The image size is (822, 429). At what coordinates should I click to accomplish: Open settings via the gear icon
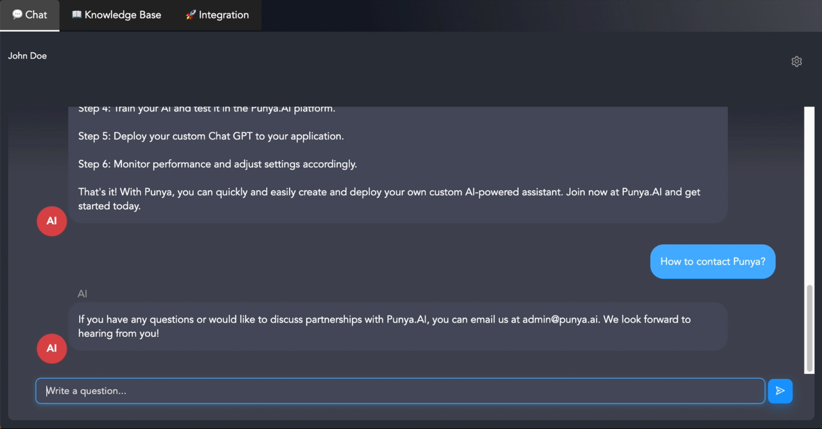click(x=796, y=62)
